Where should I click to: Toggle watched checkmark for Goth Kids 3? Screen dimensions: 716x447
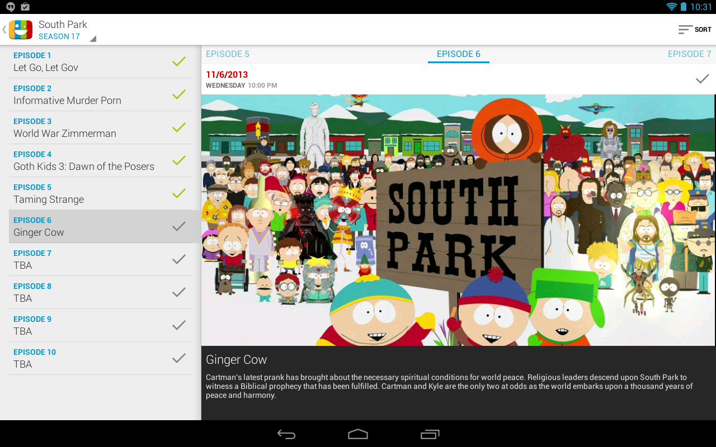179,160
